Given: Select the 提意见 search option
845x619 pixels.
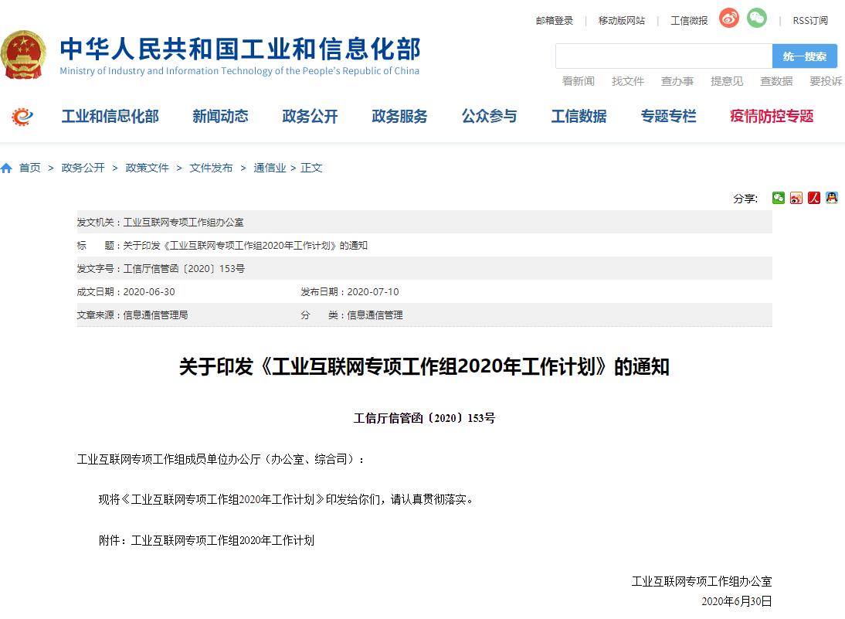Looking at the screenshot, I should coord(727,81).
